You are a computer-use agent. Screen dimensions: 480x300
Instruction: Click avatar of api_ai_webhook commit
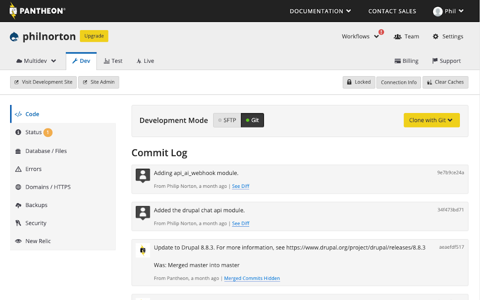click(x=143, y=176)
